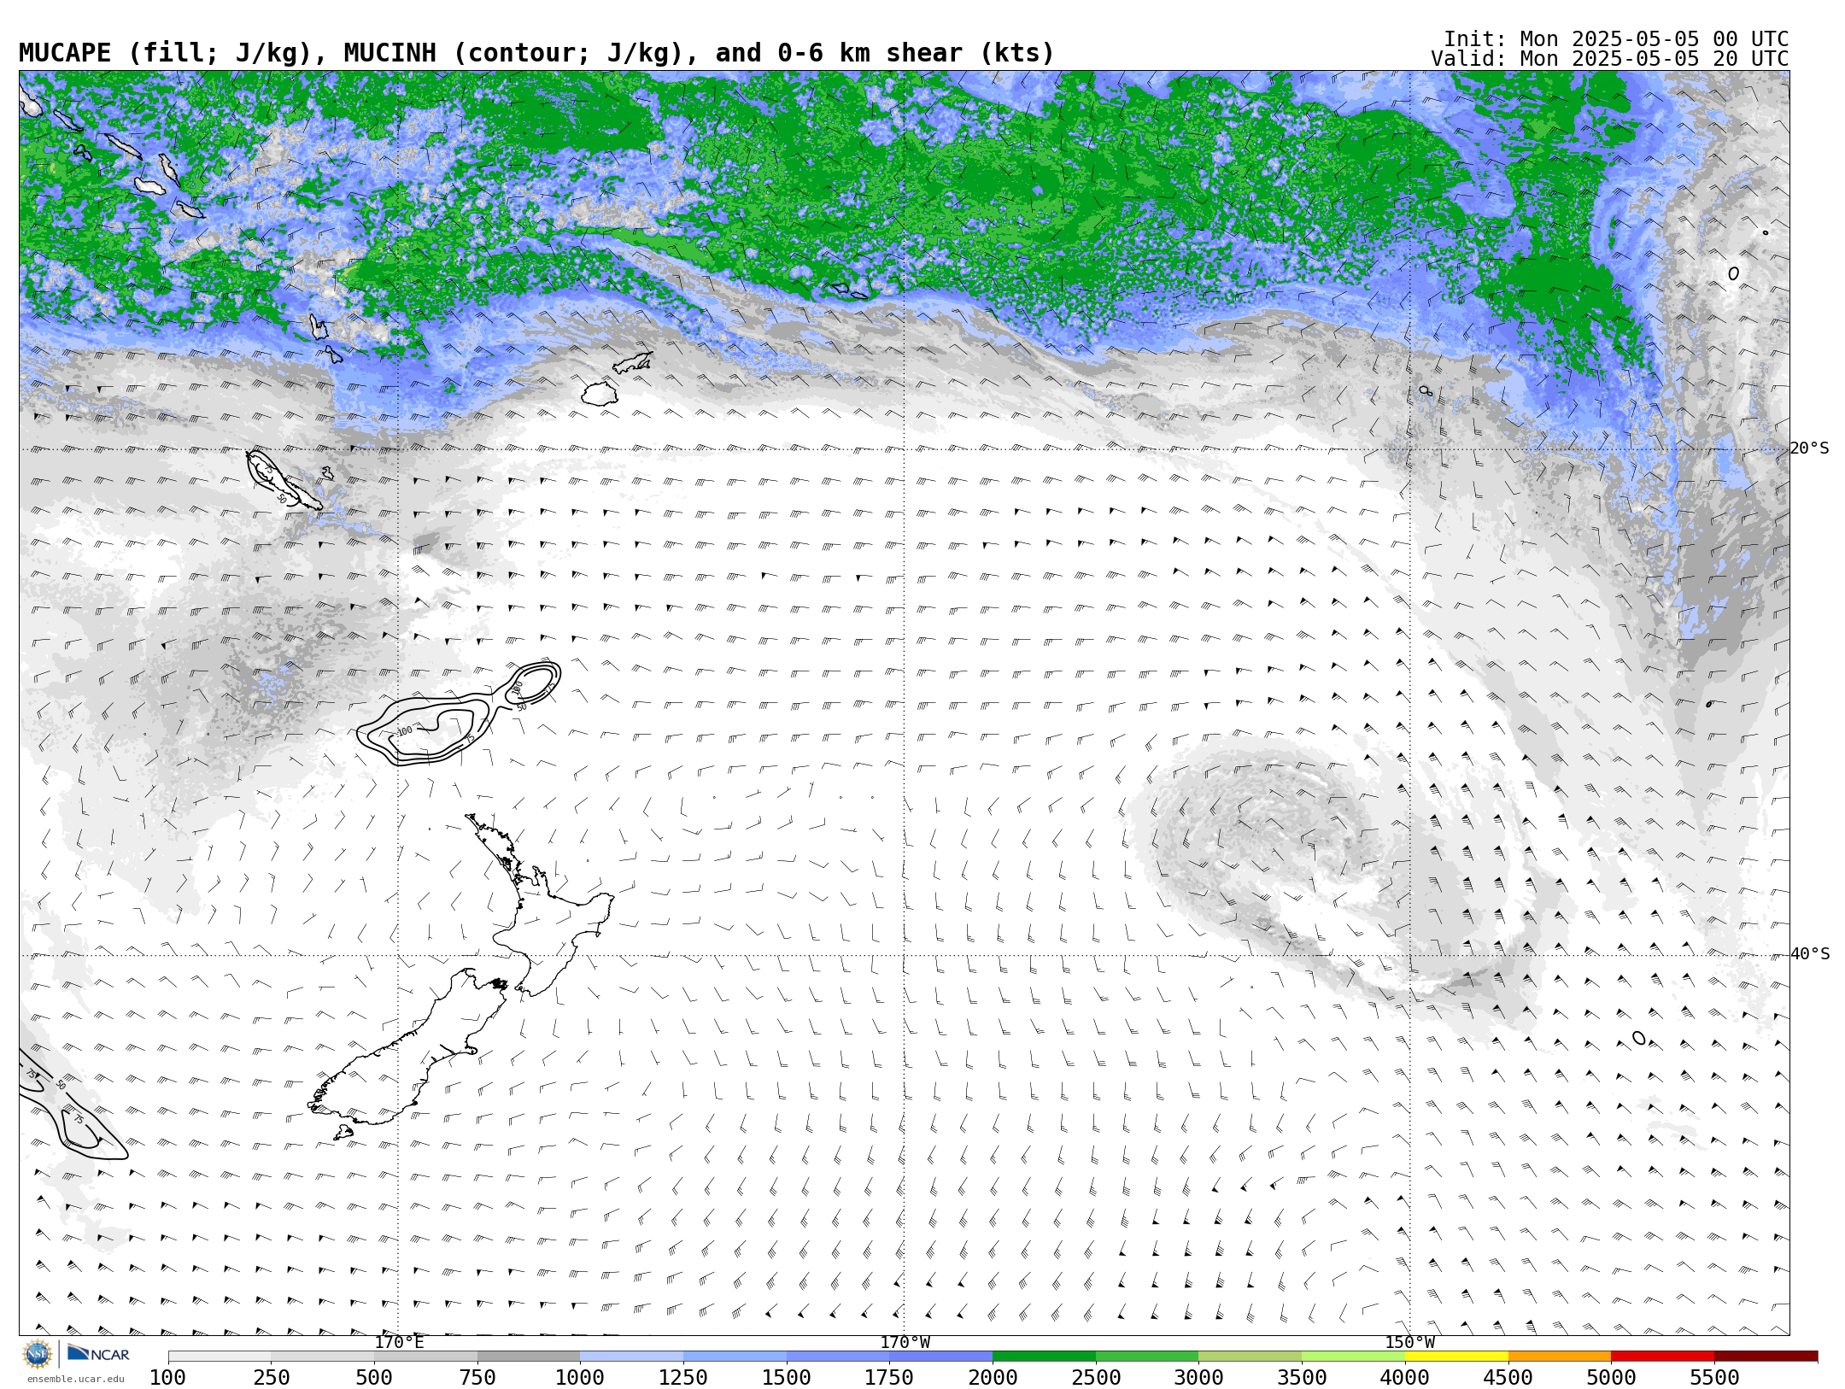Click the 100 colorbar tick label
The image size is (1845, 1389).
pyautogui.click(x=167, y=1378)
